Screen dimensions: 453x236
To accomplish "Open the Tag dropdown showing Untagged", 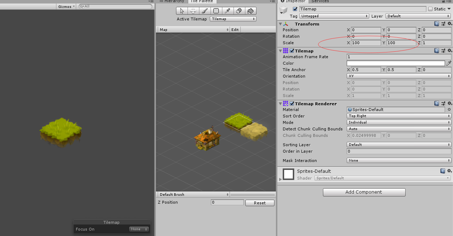I will [334, 16].
